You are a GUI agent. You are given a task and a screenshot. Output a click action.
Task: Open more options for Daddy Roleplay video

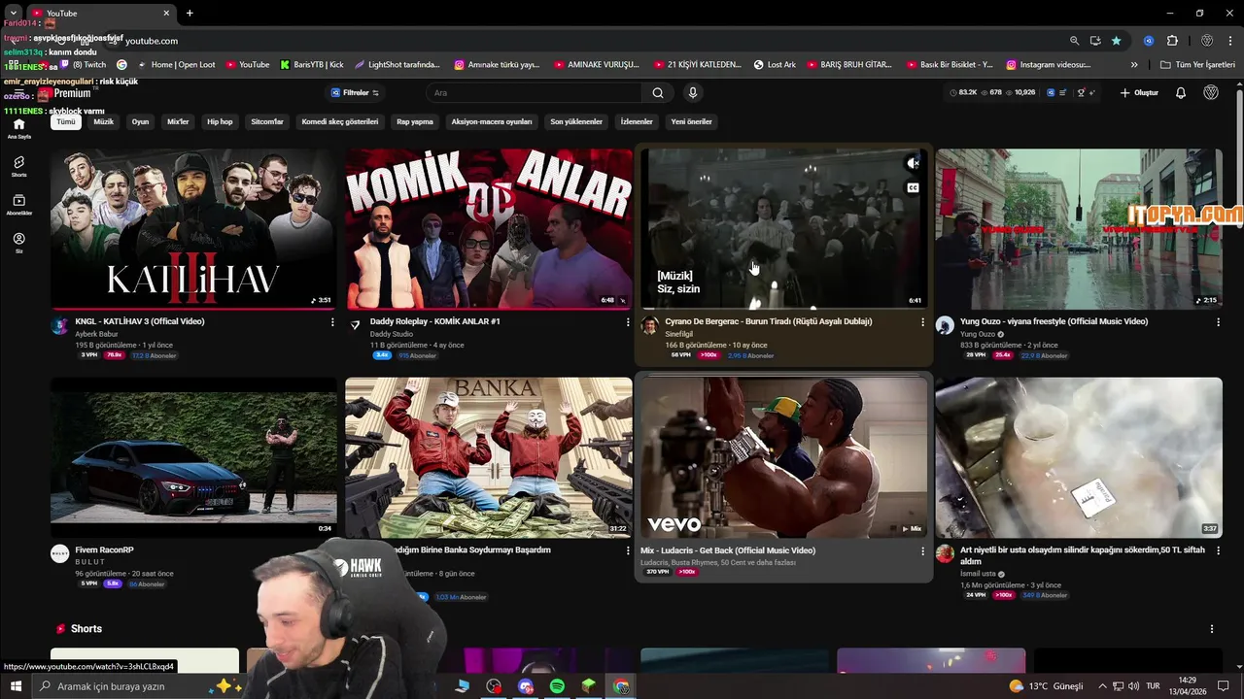(x=628, y=322)
